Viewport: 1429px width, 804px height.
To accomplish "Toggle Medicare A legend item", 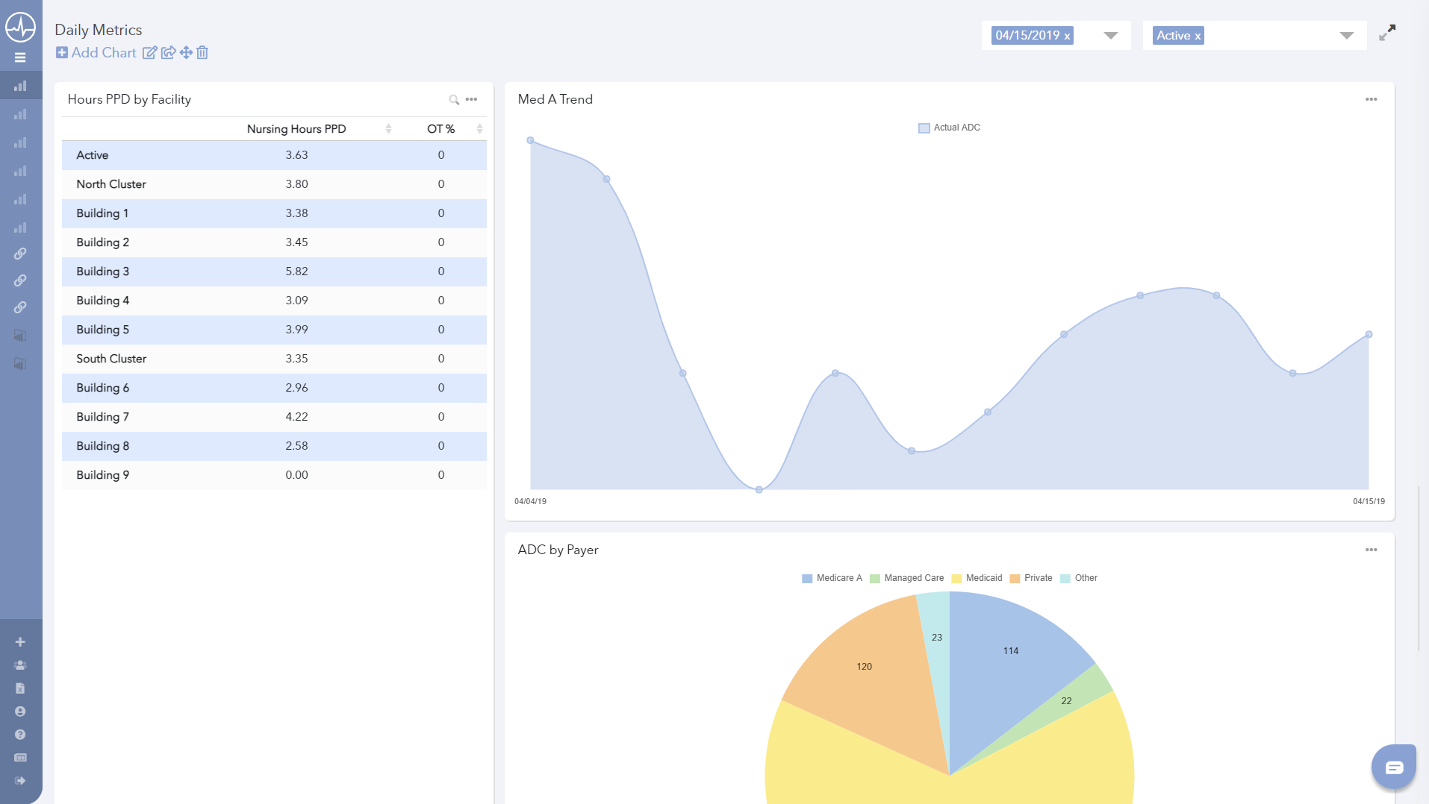I will (x=832, y=578).
